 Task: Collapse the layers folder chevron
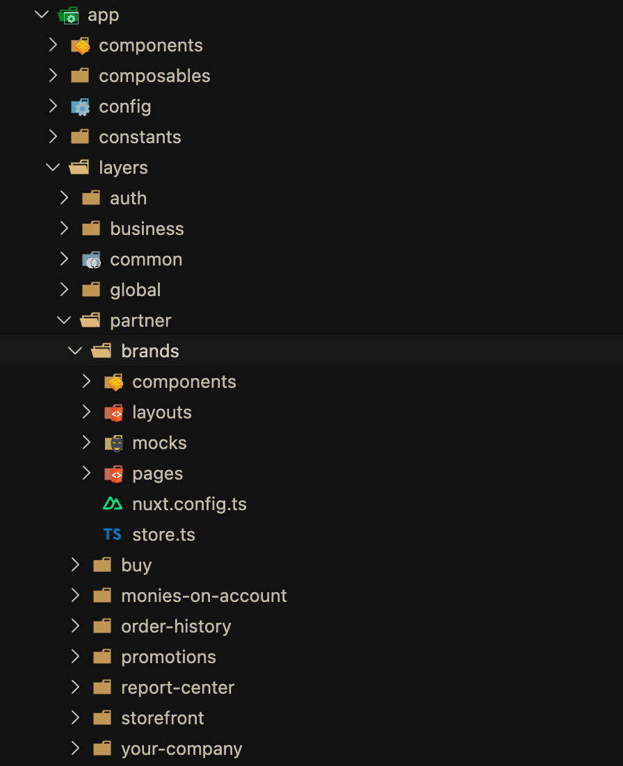coord(53,168)
